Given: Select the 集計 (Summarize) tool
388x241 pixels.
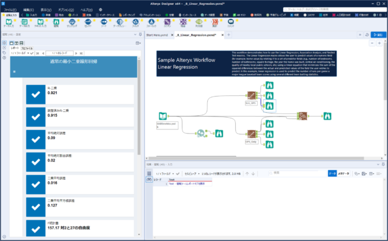Looking at the screenshot, I should pos(215,23).
